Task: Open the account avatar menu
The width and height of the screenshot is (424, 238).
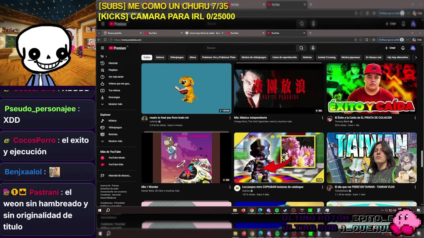Action: tap(413, 48)
